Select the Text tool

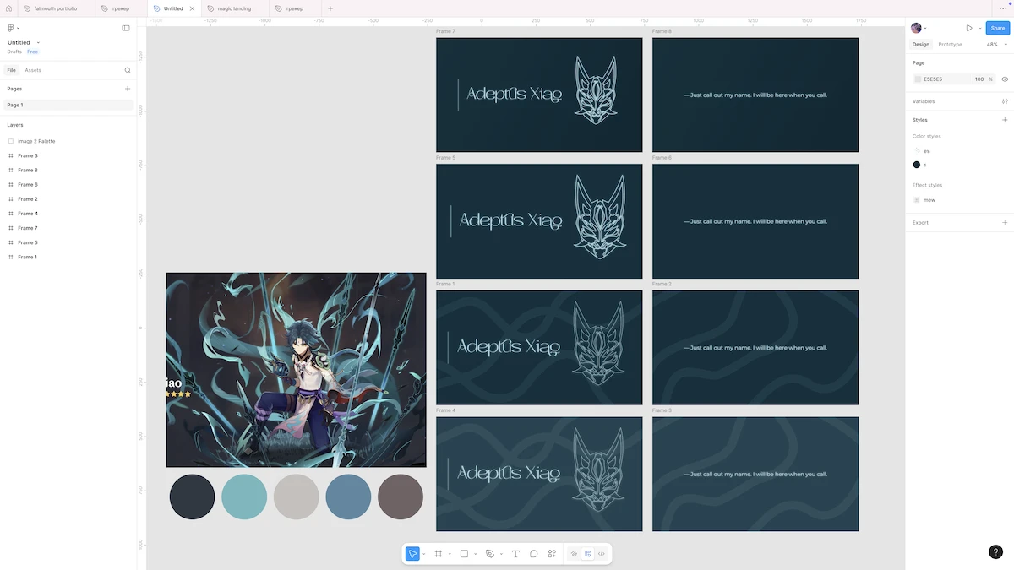515,554
